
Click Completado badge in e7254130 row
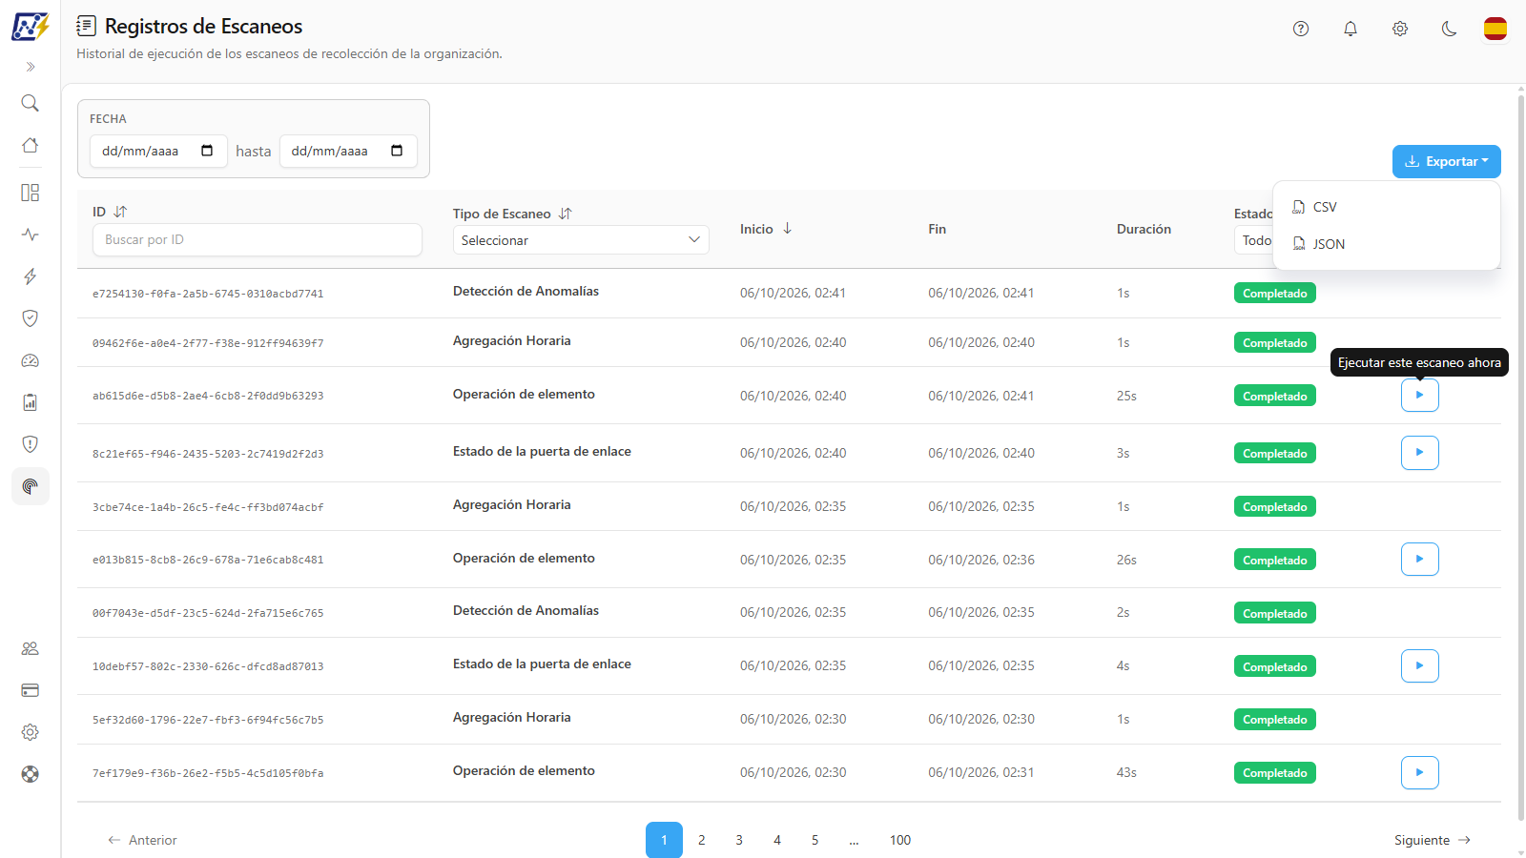tap(1275, 294)
